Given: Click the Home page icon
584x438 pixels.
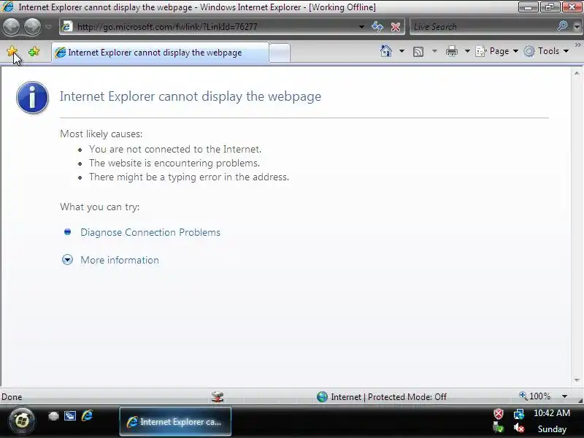Looking at the screenshot, I should pyautogui.click(x=386, y=51).
